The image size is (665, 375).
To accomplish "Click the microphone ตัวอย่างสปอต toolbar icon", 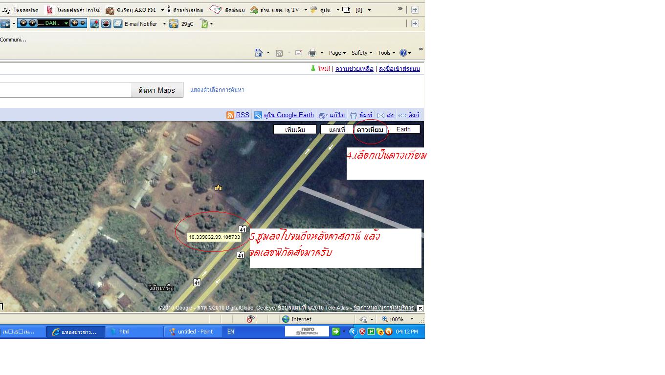I will [169, 10].
